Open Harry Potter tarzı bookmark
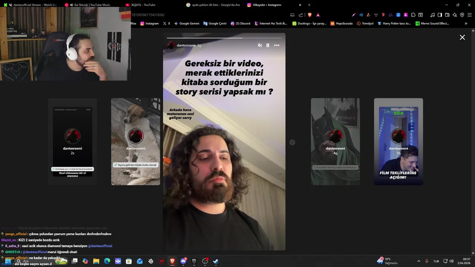 tap(394, 23)
